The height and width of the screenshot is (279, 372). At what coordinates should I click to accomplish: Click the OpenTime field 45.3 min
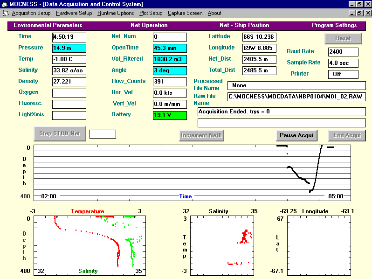click(170, 48)
